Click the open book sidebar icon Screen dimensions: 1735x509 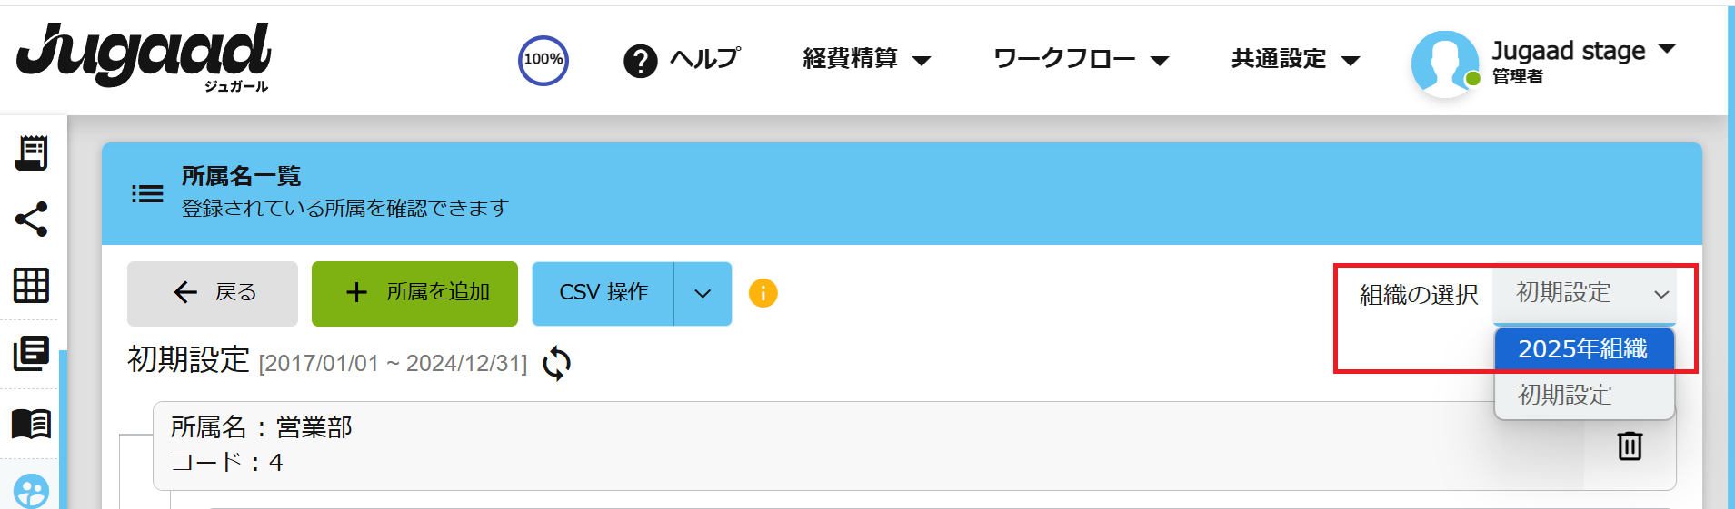pos(32,424)
